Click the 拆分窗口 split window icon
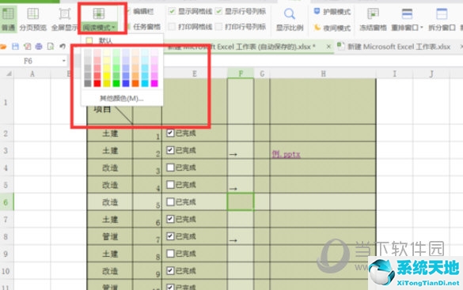 pyautogui.click(x=442, y=14)
